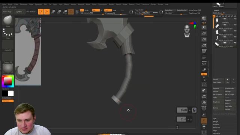Open the LightBox tab
240x135 pixels.
[19, 12]
